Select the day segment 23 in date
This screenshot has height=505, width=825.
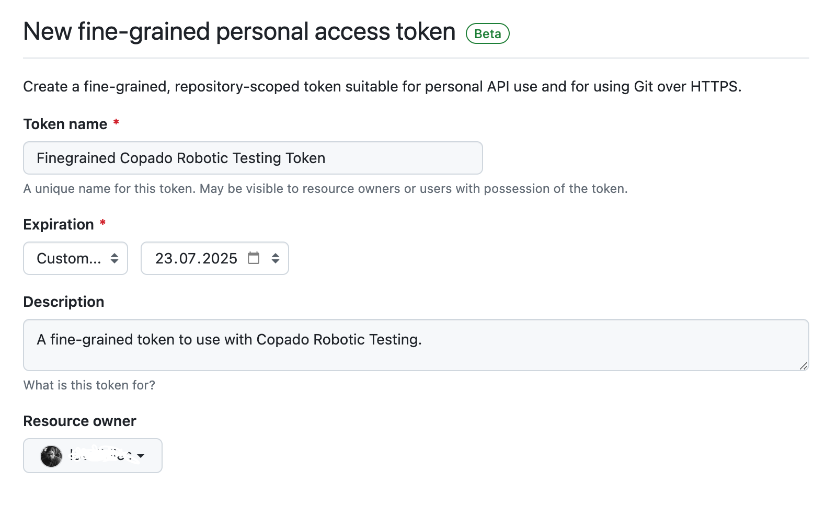click(164, 258)
